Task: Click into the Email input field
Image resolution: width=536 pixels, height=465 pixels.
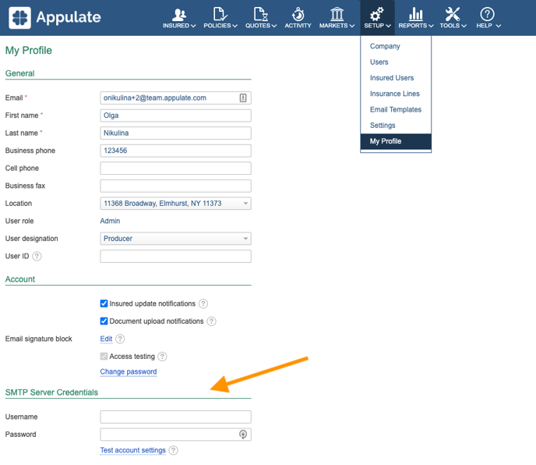Action: pos(175,98)
